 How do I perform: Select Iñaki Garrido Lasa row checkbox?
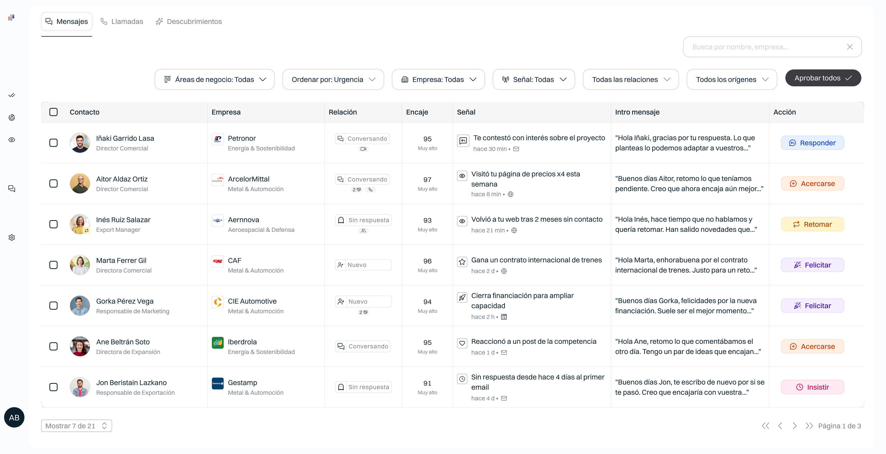53,143
